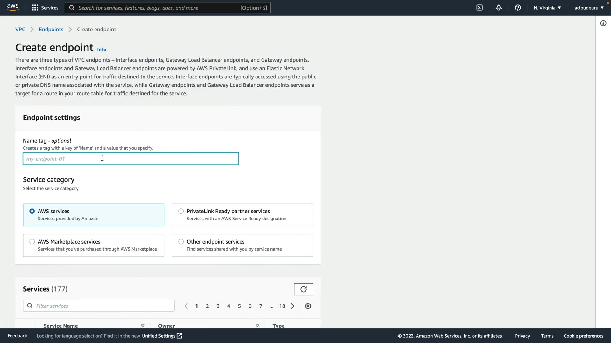Open services table preferences gear
611x343 pixels.
(x=308, y=306)
